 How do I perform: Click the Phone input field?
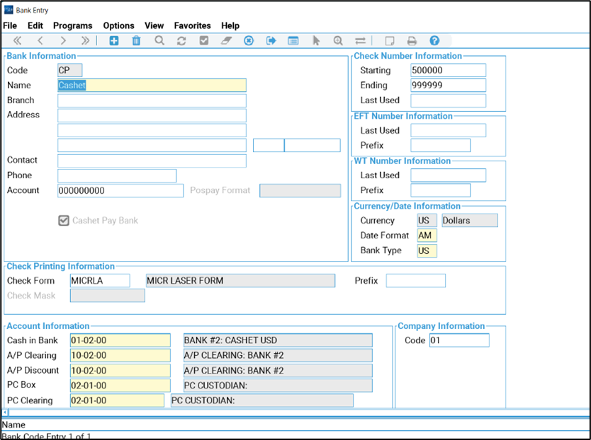pyautogui.click(x=117, y=175)
